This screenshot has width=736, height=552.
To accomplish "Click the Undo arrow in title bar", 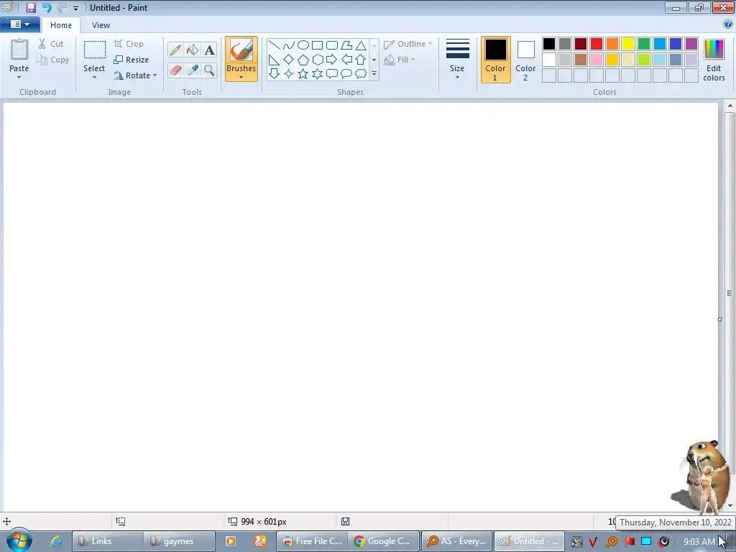I will click(x=47, y=7).
